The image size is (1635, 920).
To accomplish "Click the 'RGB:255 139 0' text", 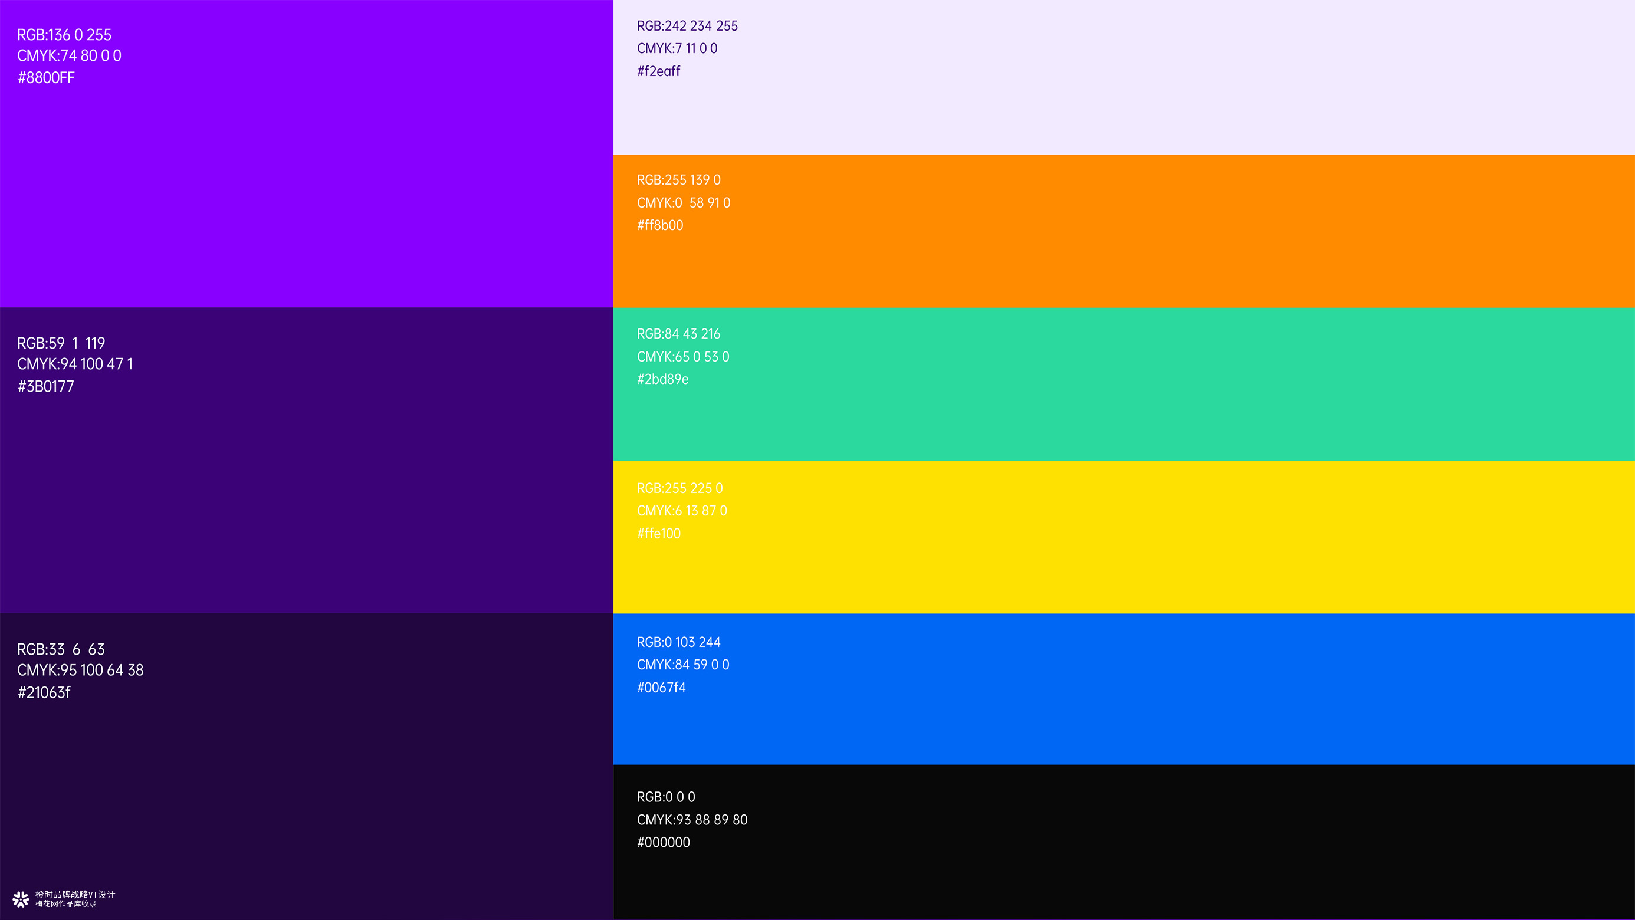I will tap(678, 180).
